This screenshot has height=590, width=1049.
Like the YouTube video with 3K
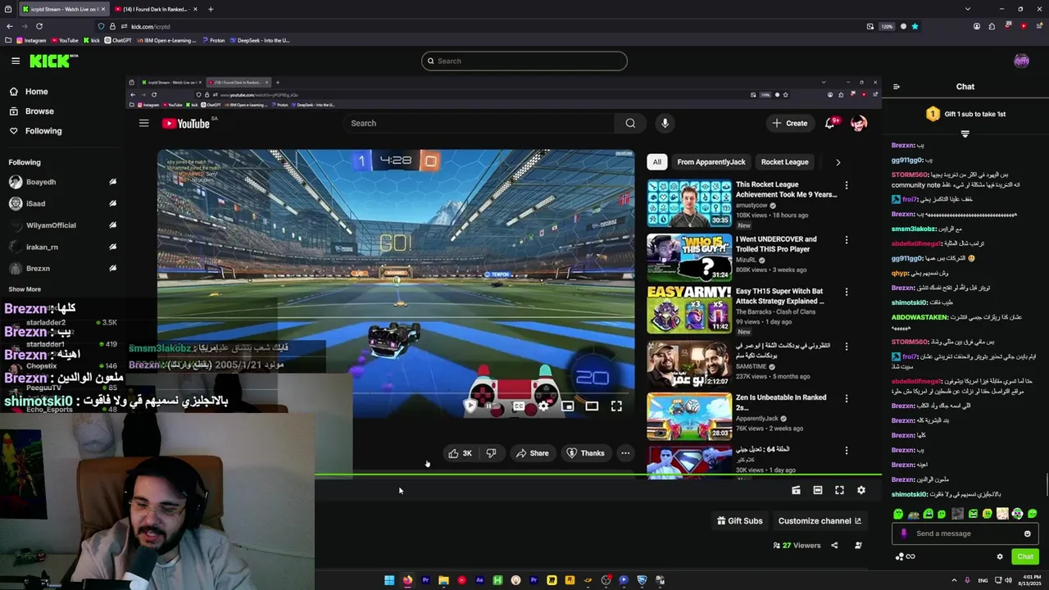coord(461,453)
